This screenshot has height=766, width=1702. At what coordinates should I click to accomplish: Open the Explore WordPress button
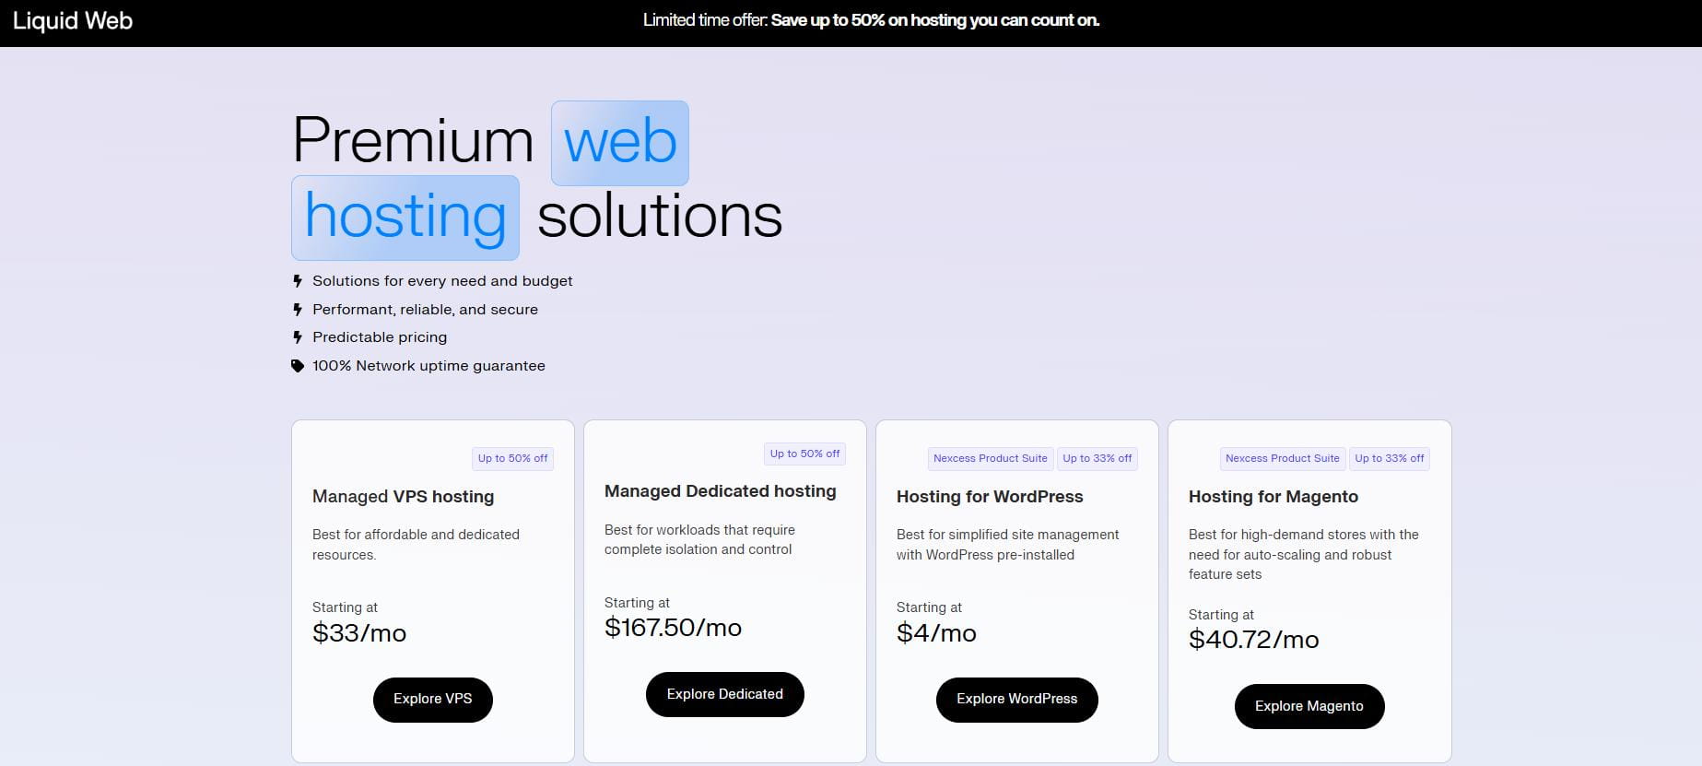click(1016, 700)
